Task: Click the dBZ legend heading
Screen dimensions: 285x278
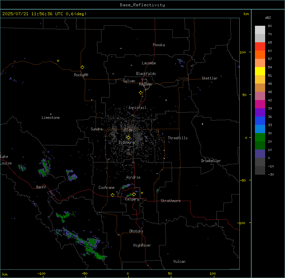Action: click(268, 17)
